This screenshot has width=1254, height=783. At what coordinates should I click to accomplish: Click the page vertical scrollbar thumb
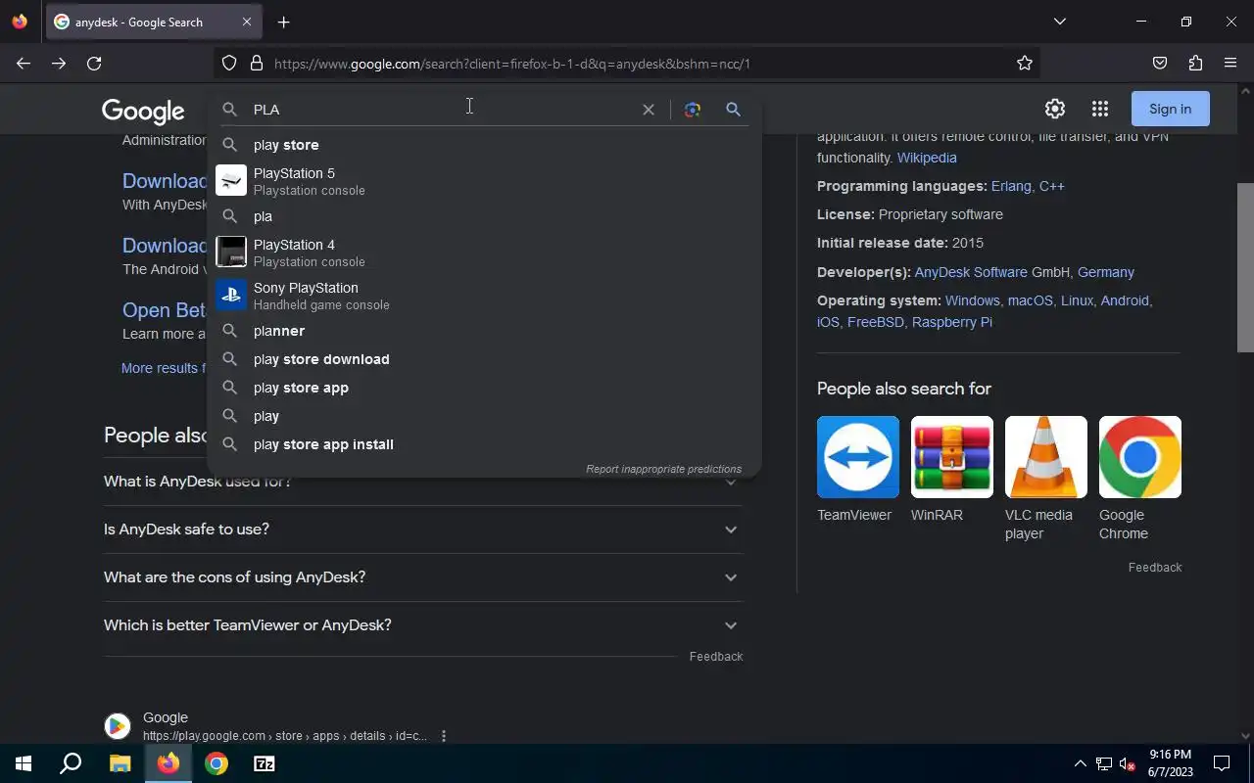point(1245,268)
